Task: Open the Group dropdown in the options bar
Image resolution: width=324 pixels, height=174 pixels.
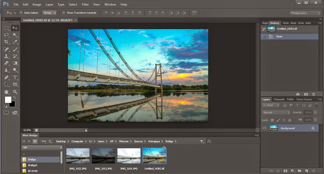Action: (x=49, y=13)
